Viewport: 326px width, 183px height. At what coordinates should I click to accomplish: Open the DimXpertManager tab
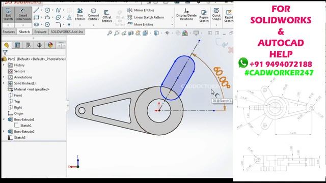39,45
